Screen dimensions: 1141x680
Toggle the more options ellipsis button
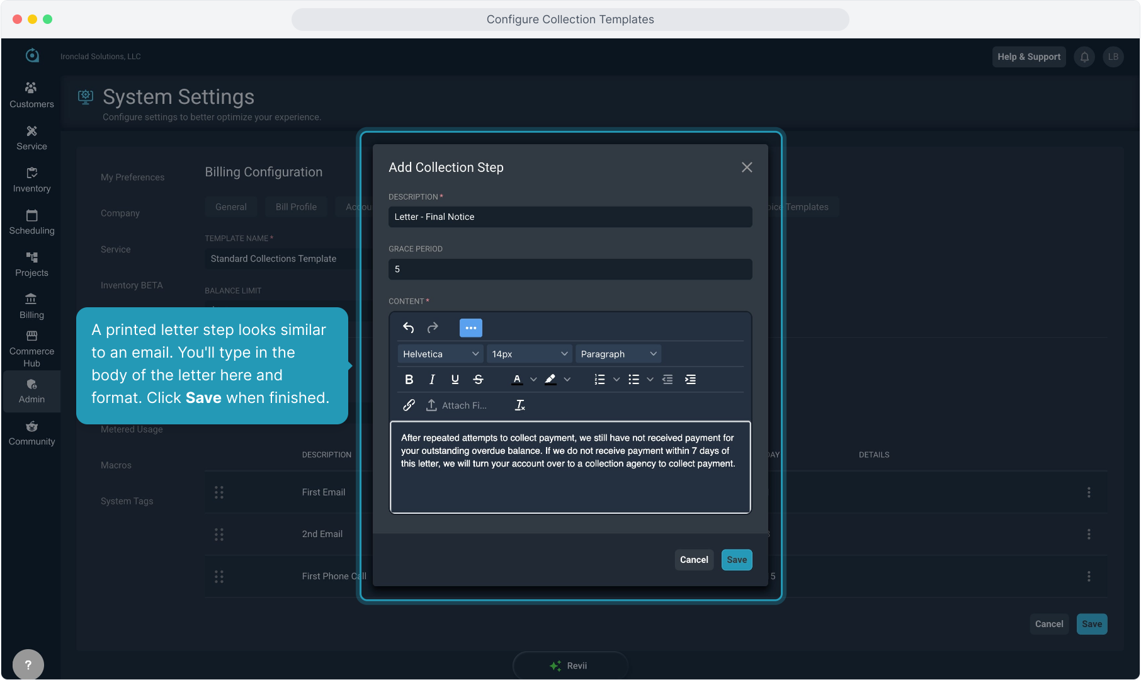470,327
